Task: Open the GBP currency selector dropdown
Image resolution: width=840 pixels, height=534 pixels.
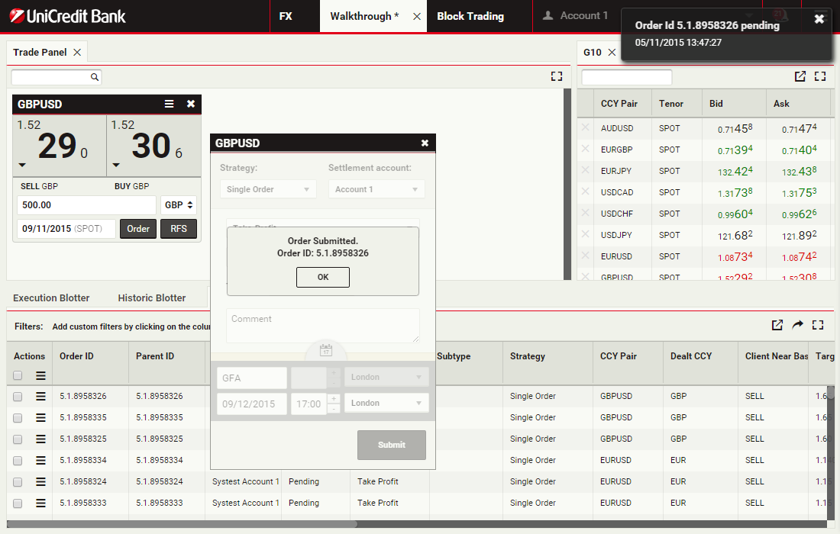Action: coord(179,205)
